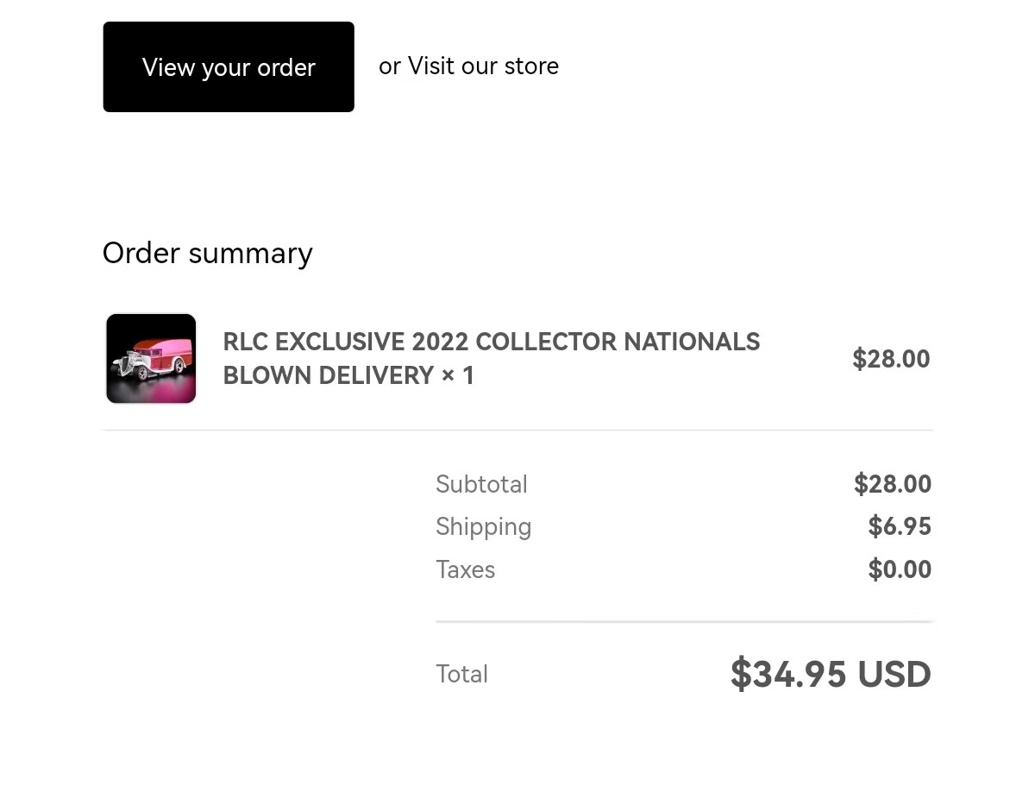Open the Visit our store link
Image resolution: width=1035 pixels, height=786 pixels.
click(483, 66)
